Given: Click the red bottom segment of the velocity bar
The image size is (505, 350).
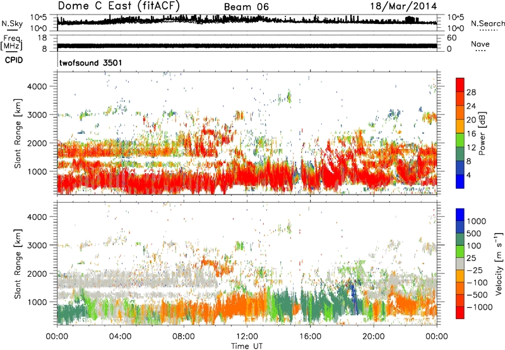Looking at the screenshot, I should coord(460,313).
